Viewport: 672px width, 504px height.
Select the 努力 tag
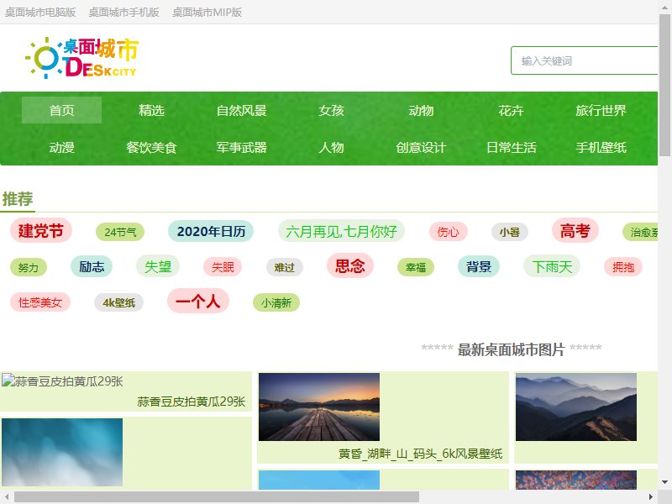pos(29,267)
